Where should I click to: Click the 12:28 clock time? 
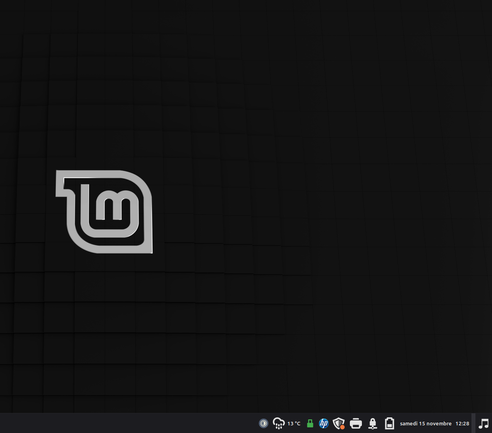(x=462, y=423)
